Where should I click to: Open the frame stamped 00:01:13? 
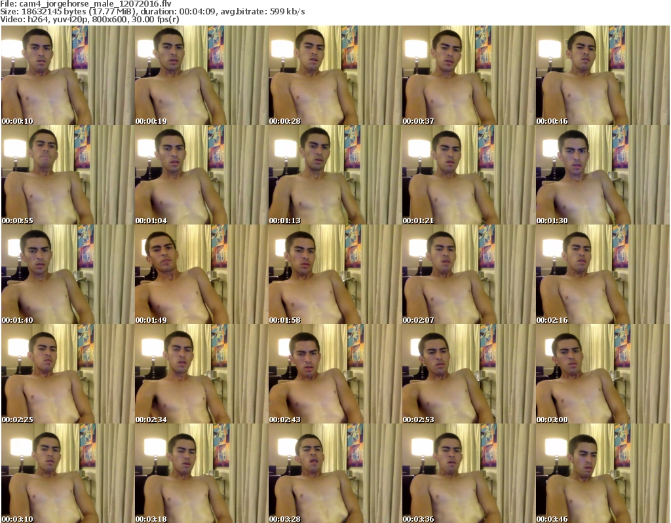pyautogui.click(x=335, y=175)
